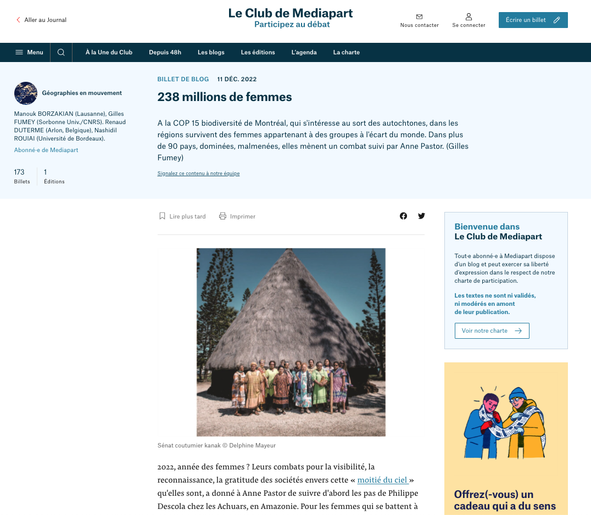Image resolution: width=591 pixels, height=515 pixels.
Task: Click Se connecter user icon
Action: 469,16
